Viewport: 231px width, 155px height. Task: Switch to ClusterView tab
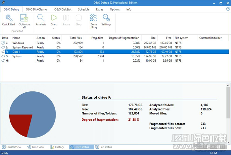point(11,147)
